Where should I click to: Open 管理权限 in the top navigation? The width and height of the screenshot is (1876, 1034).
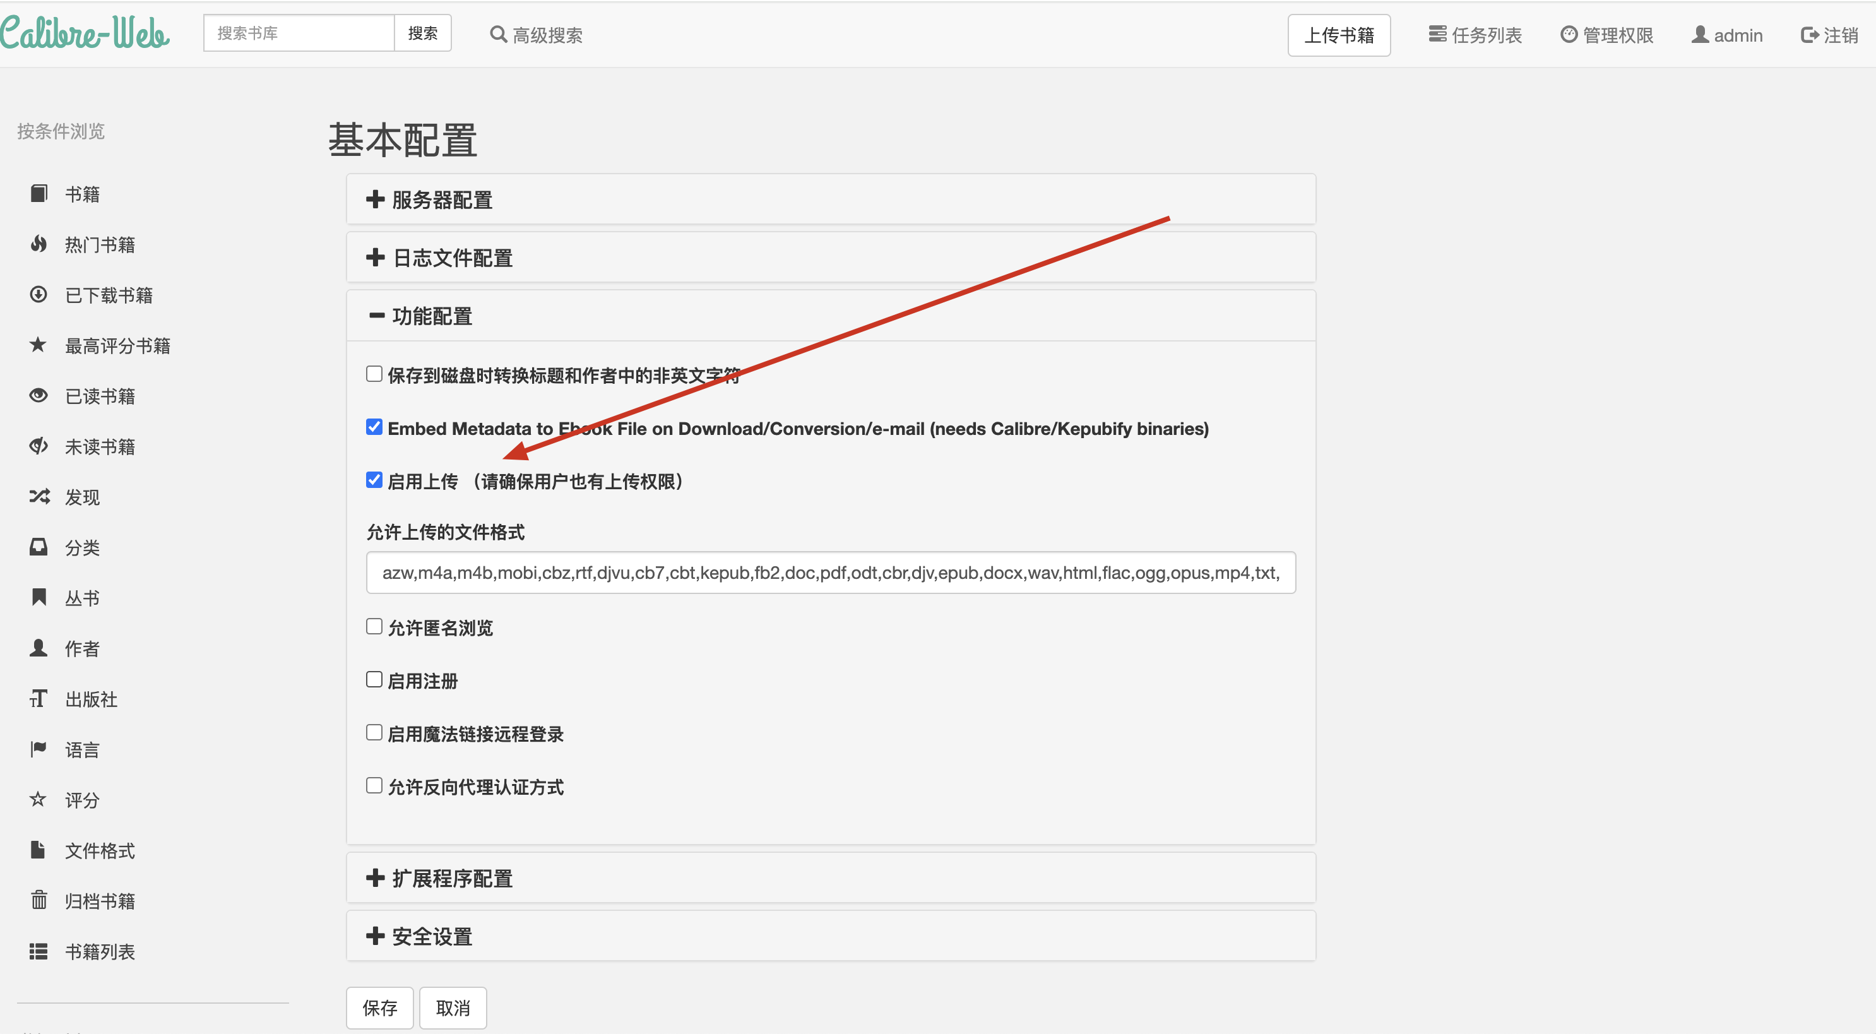(x=1606, y=35)
